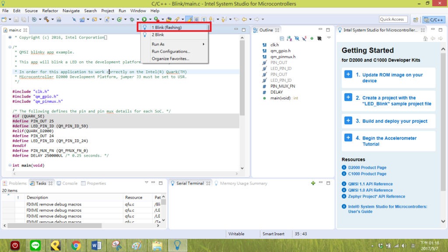Open File Explorer from the taskbar
Viewport: 448px width, 252px height.
(x=157, y=245)
